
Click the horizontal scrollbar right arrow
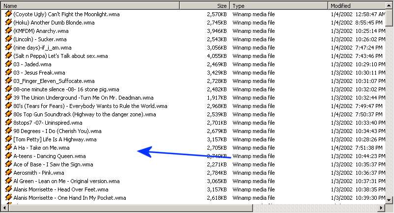[382, 209]
